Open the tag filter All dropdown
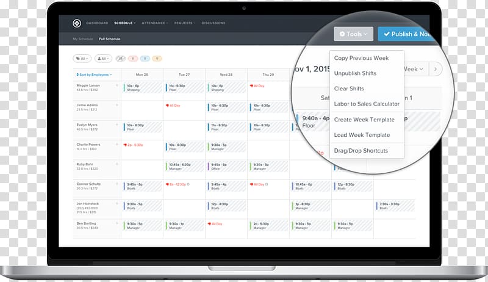The image size is (488, 282). [82, 59]
